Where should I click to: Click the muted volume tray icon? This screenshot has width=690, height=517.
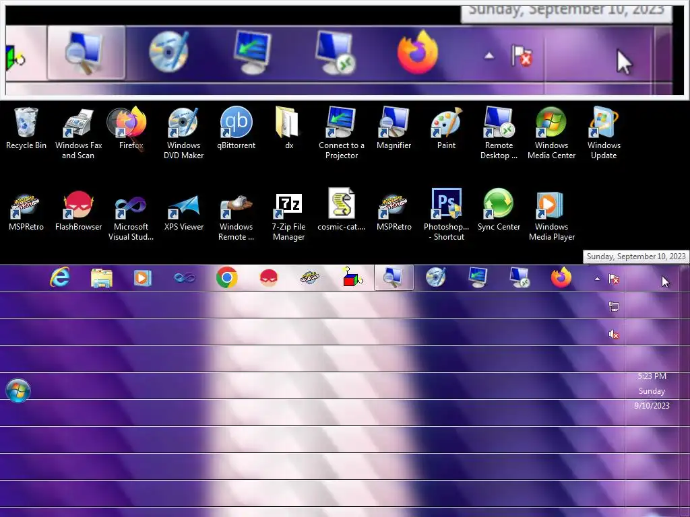click(x=614, y=335)
